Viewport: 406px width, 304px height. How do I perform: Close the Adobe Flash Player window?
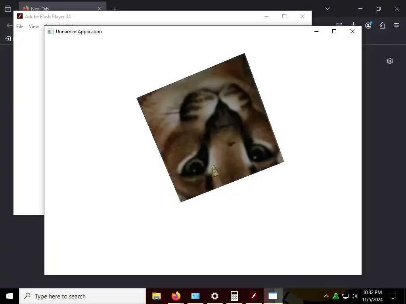(x=303, y=16)
